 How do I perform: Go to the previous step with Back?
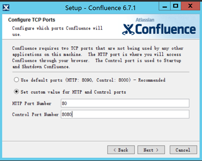(x=121, y=150)
